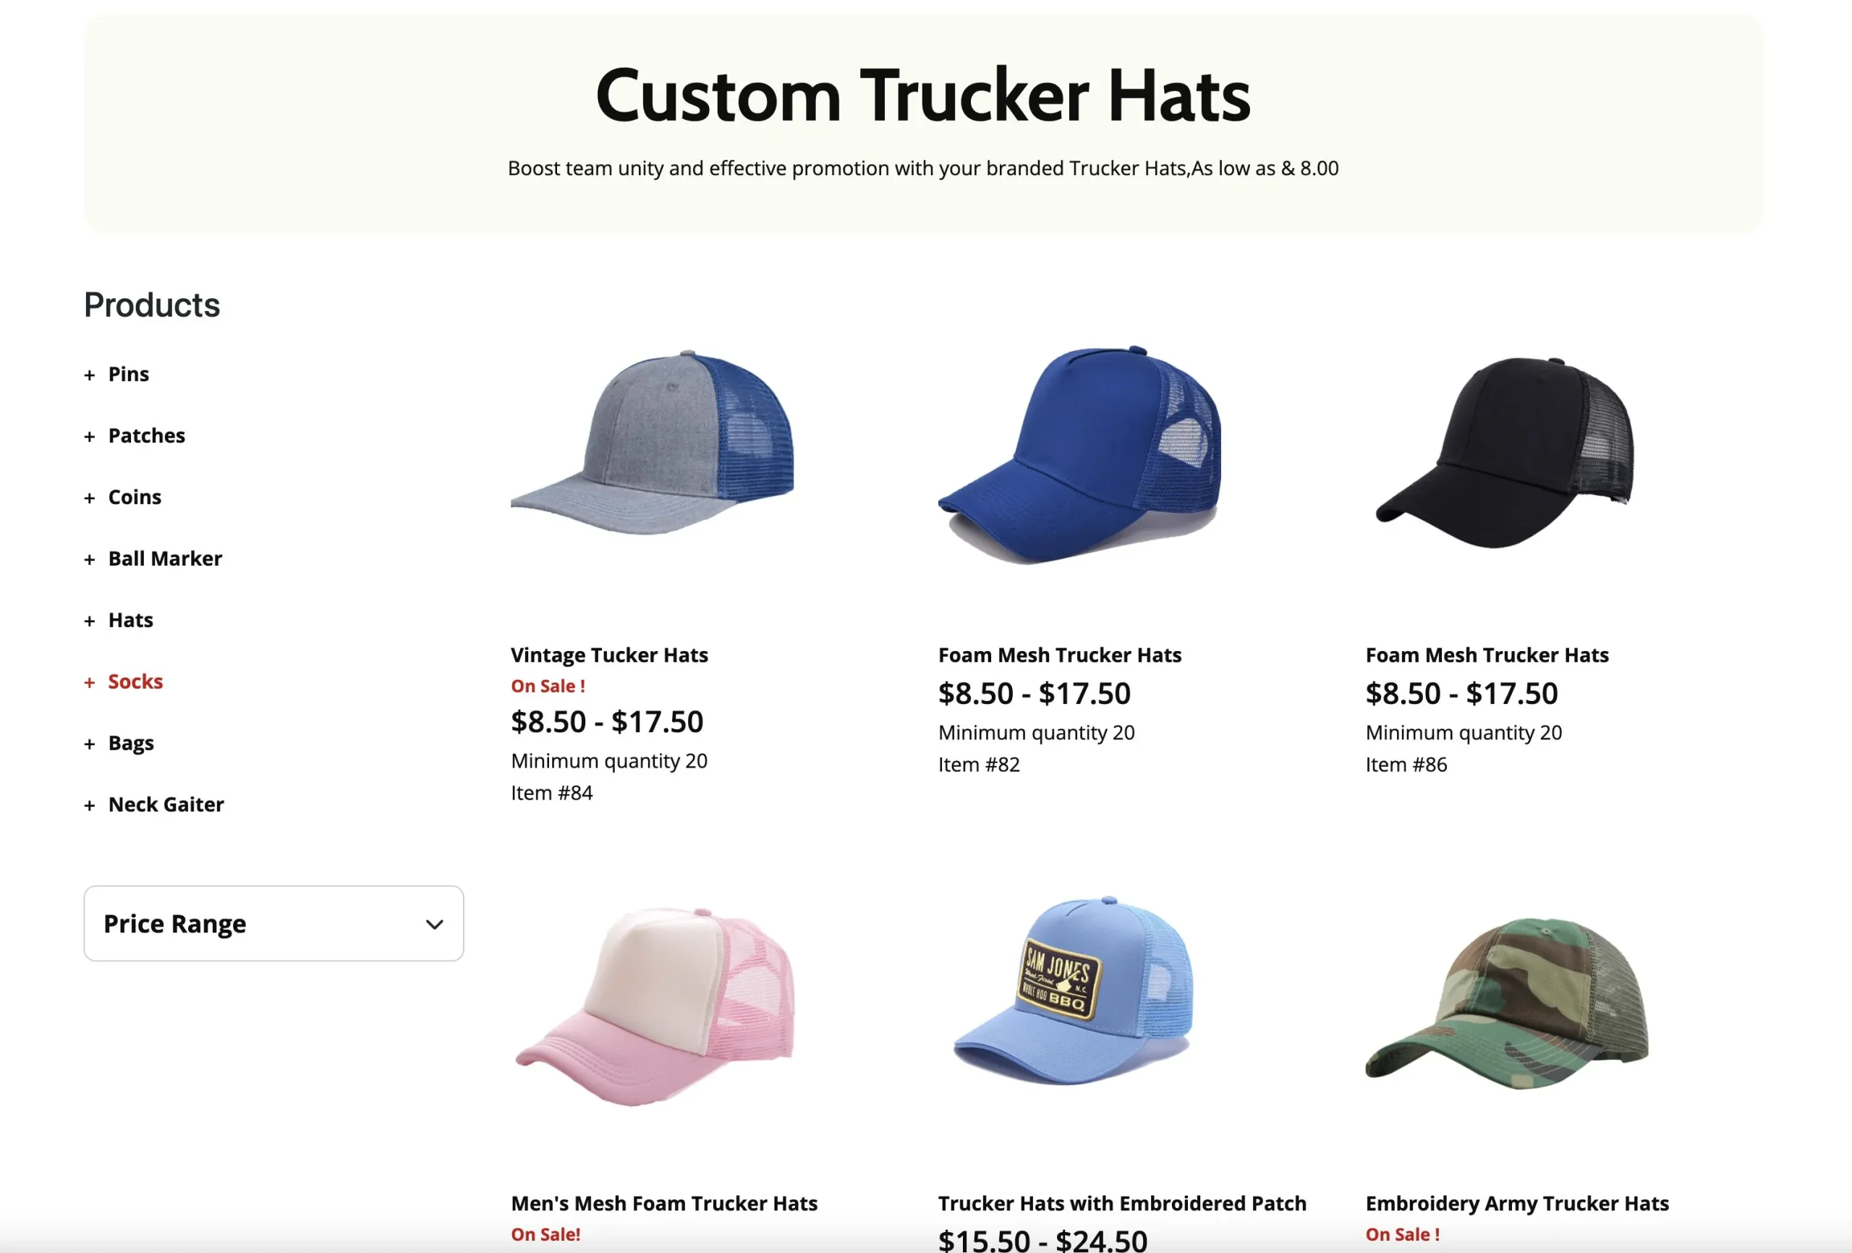Expand the Coins category plus icon
The height and width of the screenshot is (1253, 1852).
coord(89,498)
